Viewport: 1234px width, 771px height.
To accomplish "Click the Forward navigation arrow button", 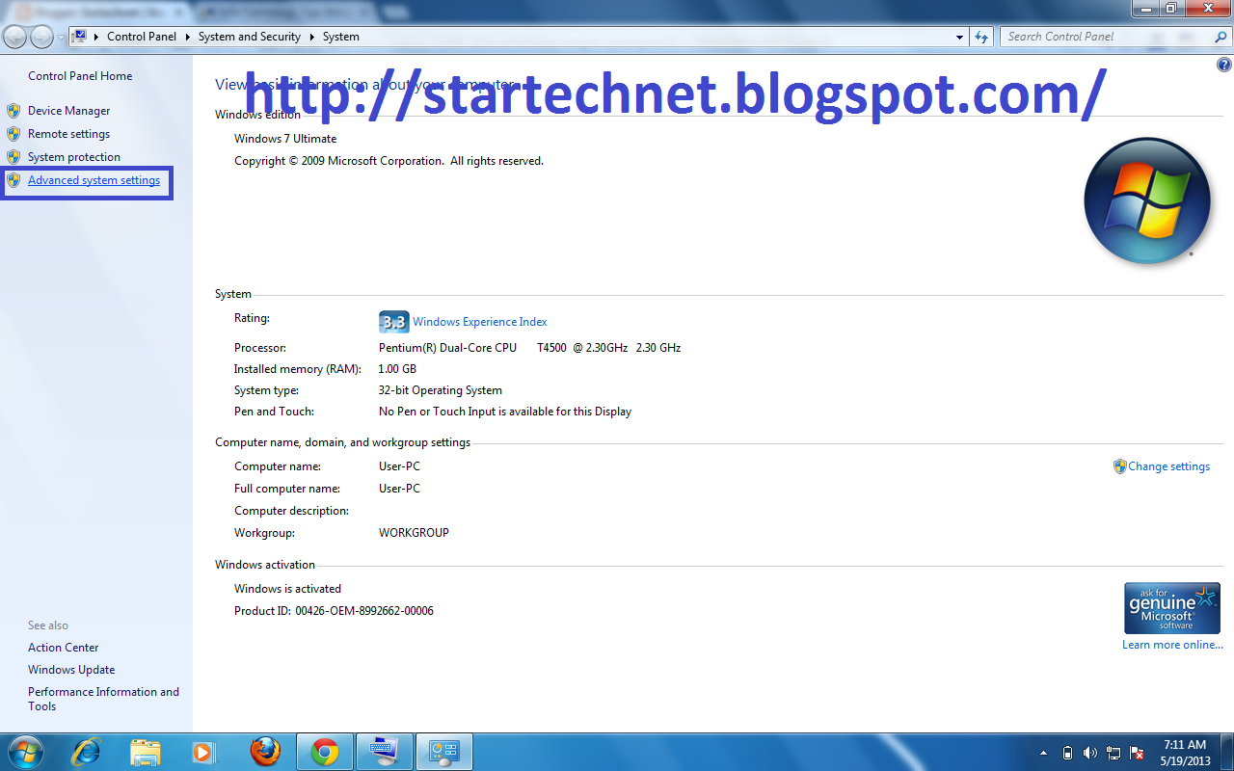I will click(41, 37).
